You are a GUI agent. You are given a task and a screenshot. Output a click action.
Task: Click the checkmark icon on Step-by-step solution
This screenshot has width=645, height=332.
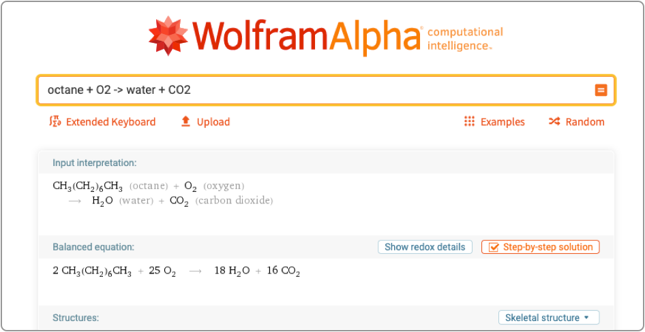(x=493, y=247)
